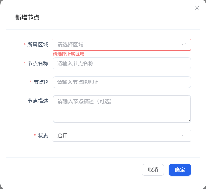Click the 状态 field label

pyautogui.click(x=43, y=136)
